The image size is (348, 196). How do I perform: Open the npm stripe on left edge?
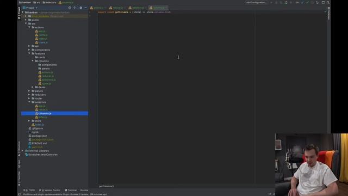pos(19,164)
